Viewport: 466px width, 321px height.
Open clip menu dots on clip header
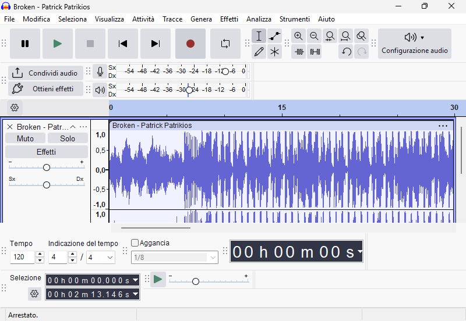click(443, 126)
